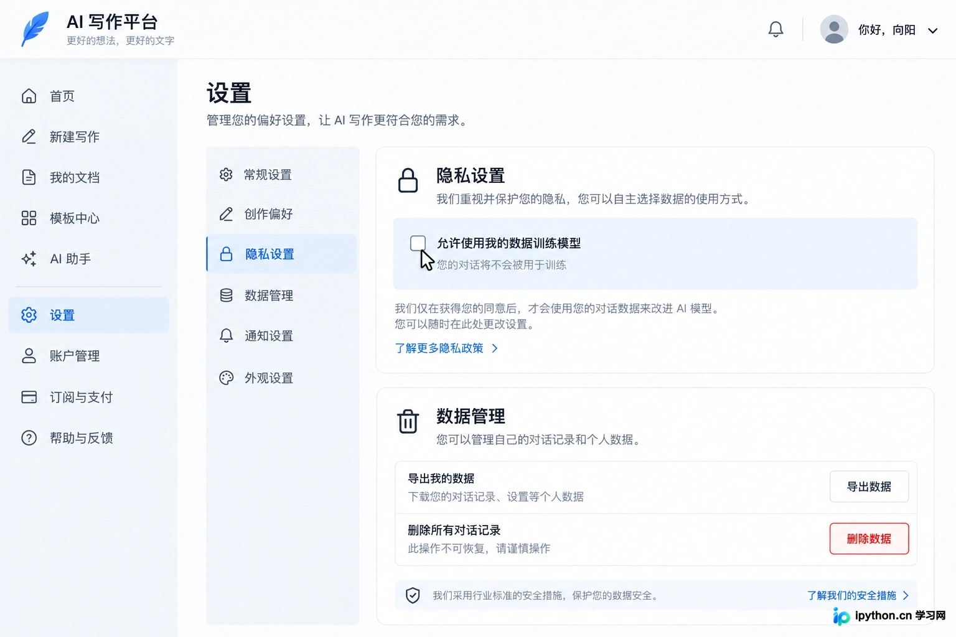The height and width of the screenshot is (637, 956).
Task: Click the 你好，向阳 username text
Action: pyautogui.click(x=886, y=30)
